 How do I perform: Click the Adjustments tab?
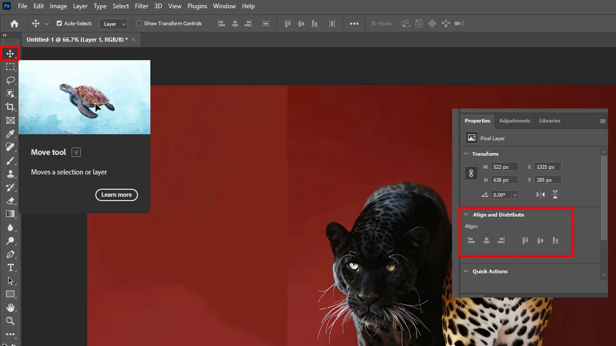515,121
